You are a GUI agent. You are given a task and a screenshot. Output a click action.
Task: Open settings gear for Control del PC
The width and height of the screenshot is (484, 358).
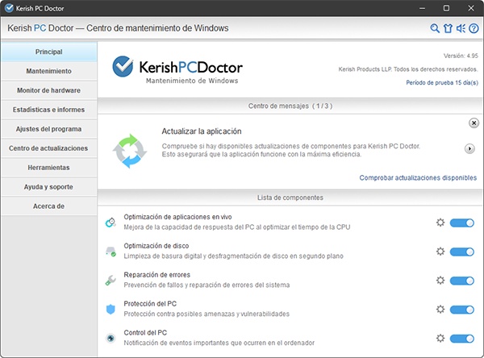click(440, 339)
